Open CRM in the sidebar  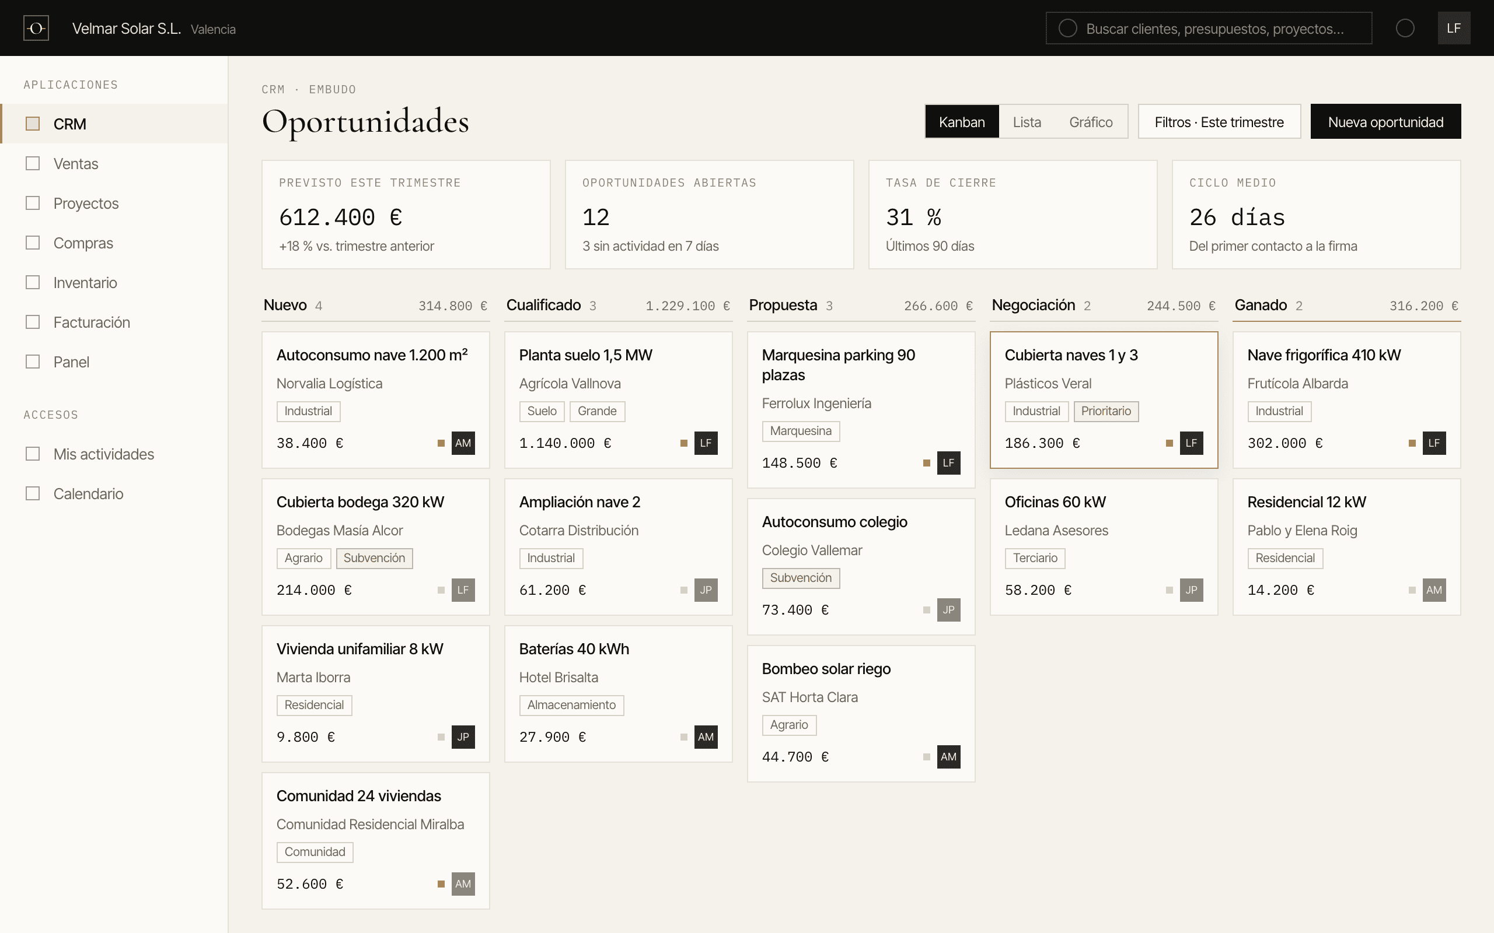pos(114,124)
